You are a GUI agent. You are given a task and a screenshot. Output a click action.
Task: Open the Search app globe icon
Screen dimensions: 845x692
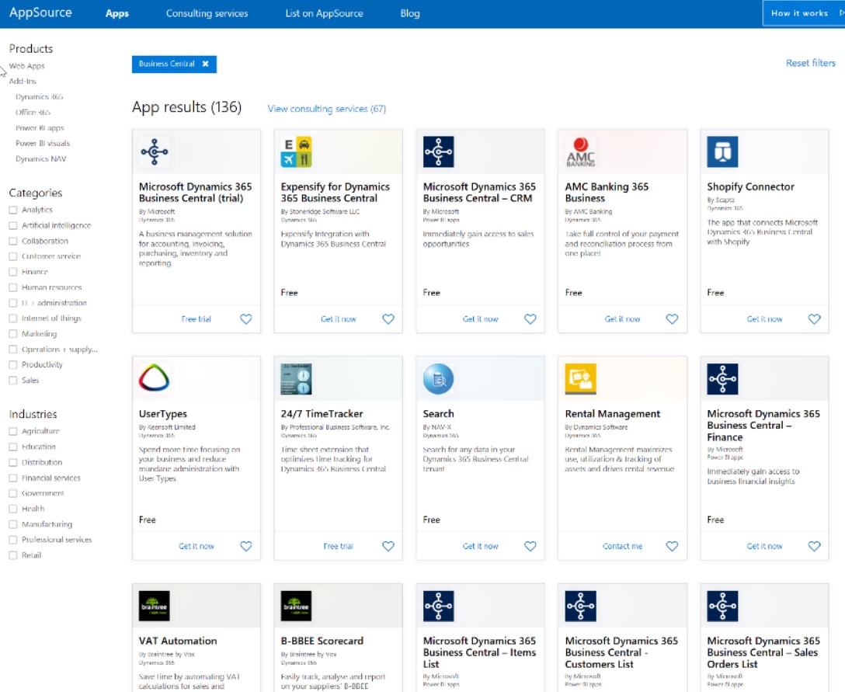(x=438, y=379)
